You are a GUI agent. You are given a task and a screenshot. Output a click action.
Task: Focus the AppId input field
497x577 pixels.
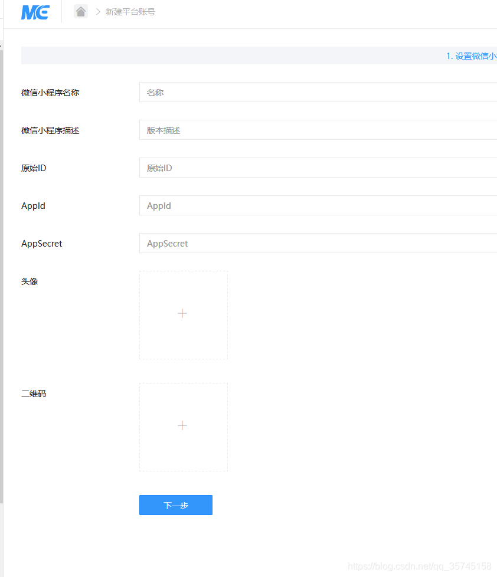[318, 205]
